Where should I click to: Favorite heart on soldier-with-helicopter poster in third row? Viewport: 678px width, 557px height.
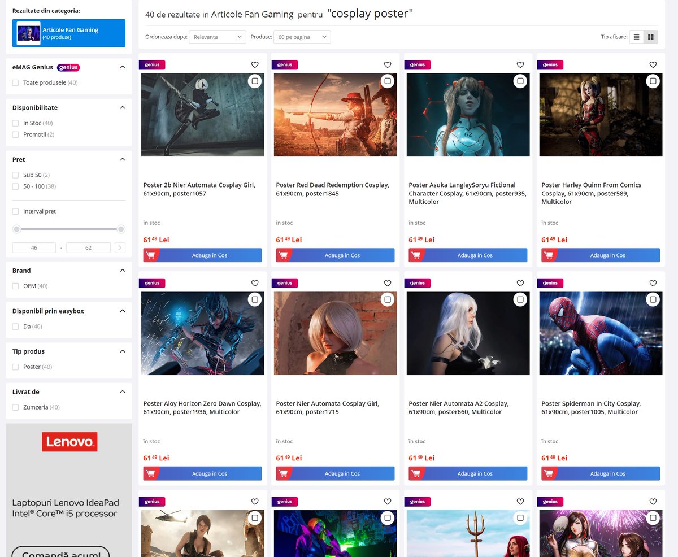pos(255,502)
